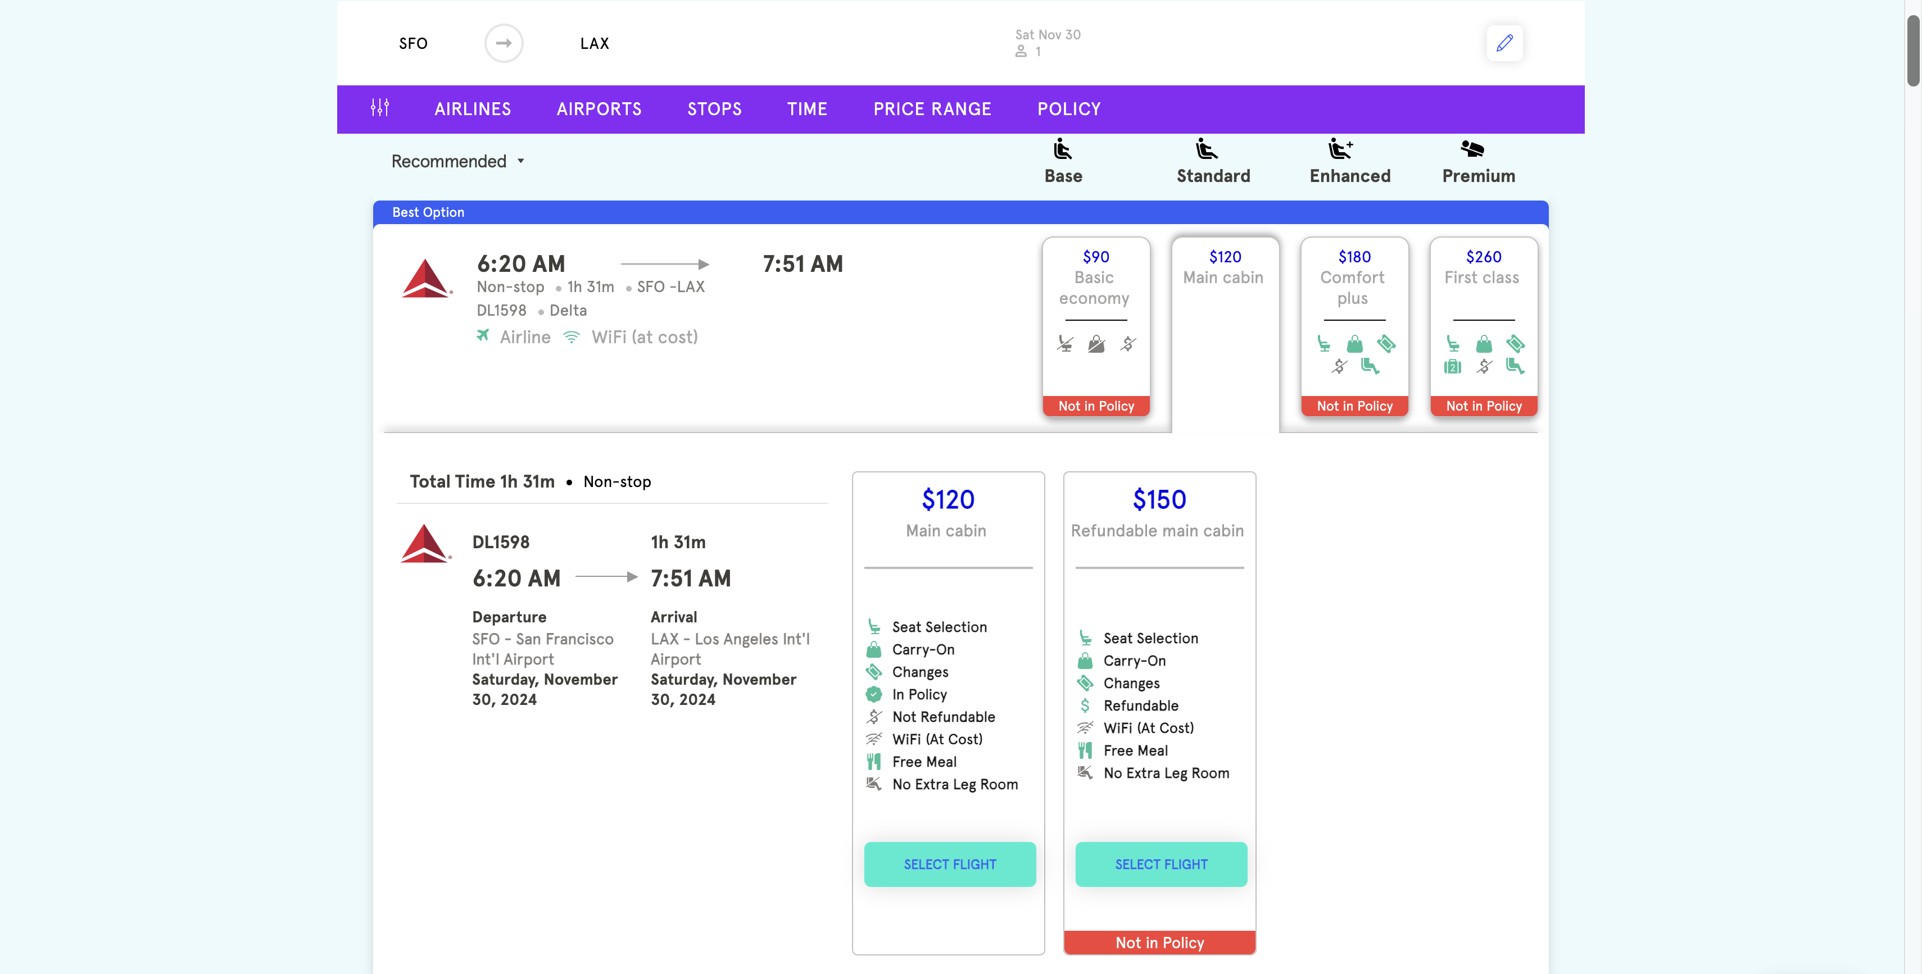
Task: Open the Recommended sort dropdown
Action: [458, 161]
